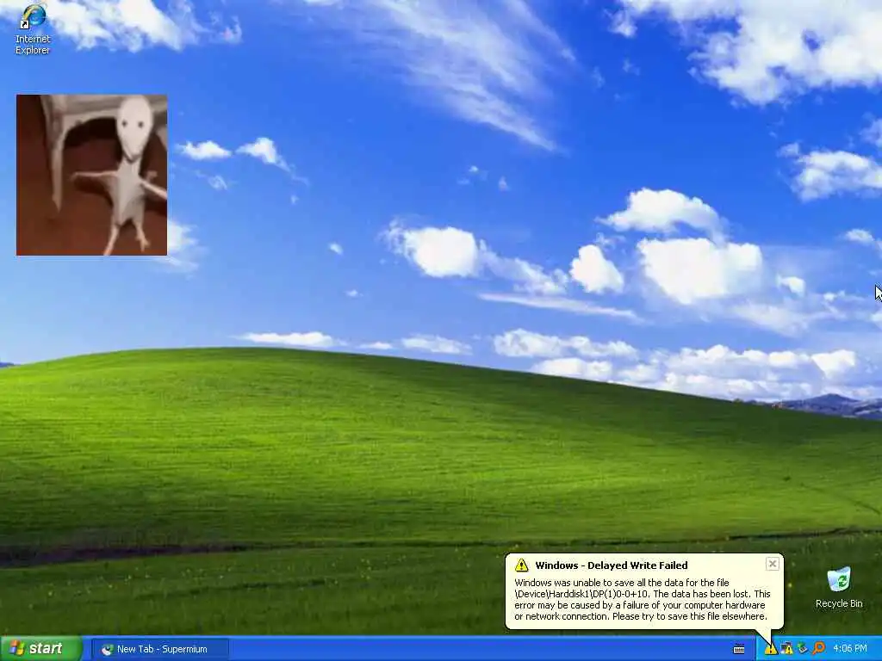This screenshot has width=882, height=661.
Task: Select the Recycle Bin label text
Action: pos(839,603)
